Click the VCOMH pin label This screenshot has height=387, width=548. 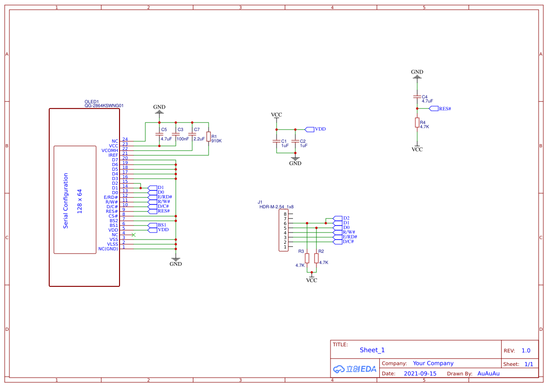click(110, 151)
